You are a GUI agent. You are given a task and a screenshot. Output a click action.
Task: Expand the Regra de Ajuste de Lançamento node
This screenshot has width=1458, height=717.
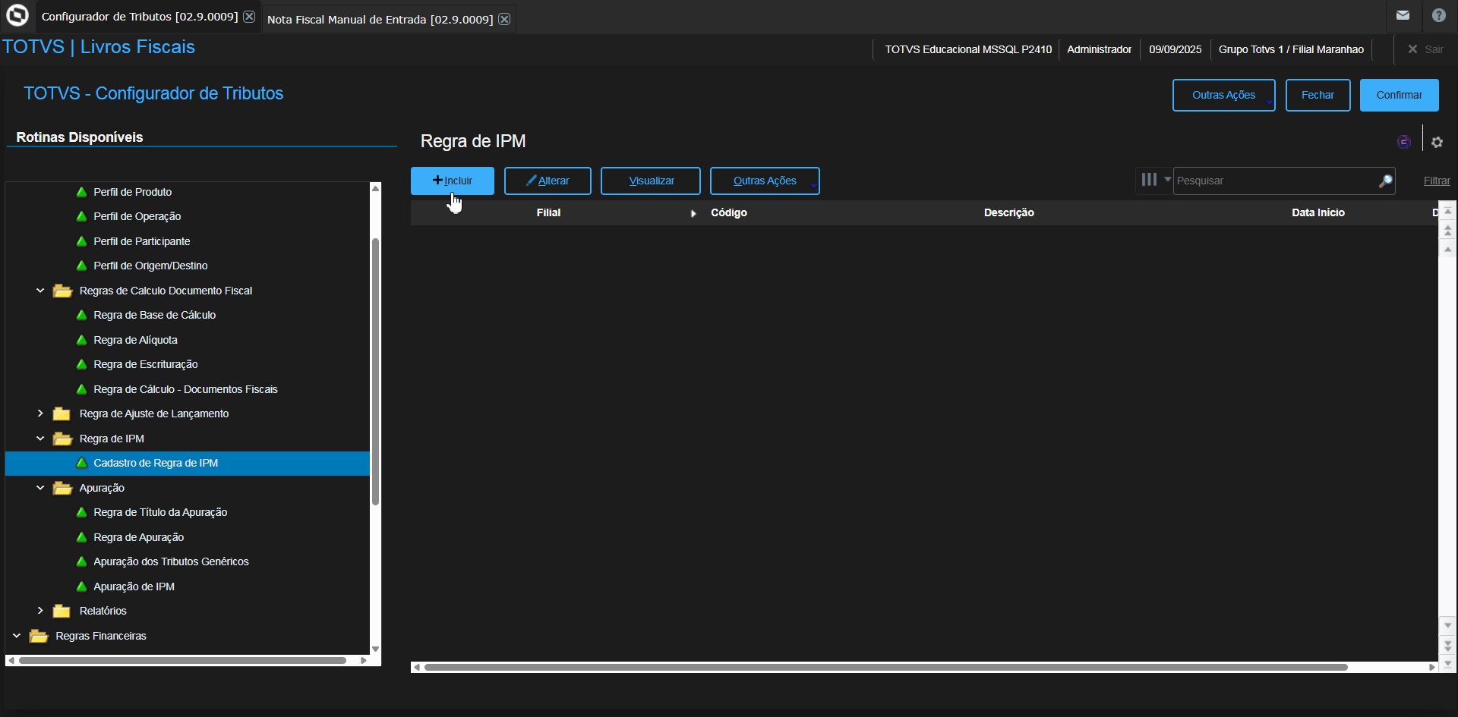[40, 414]
